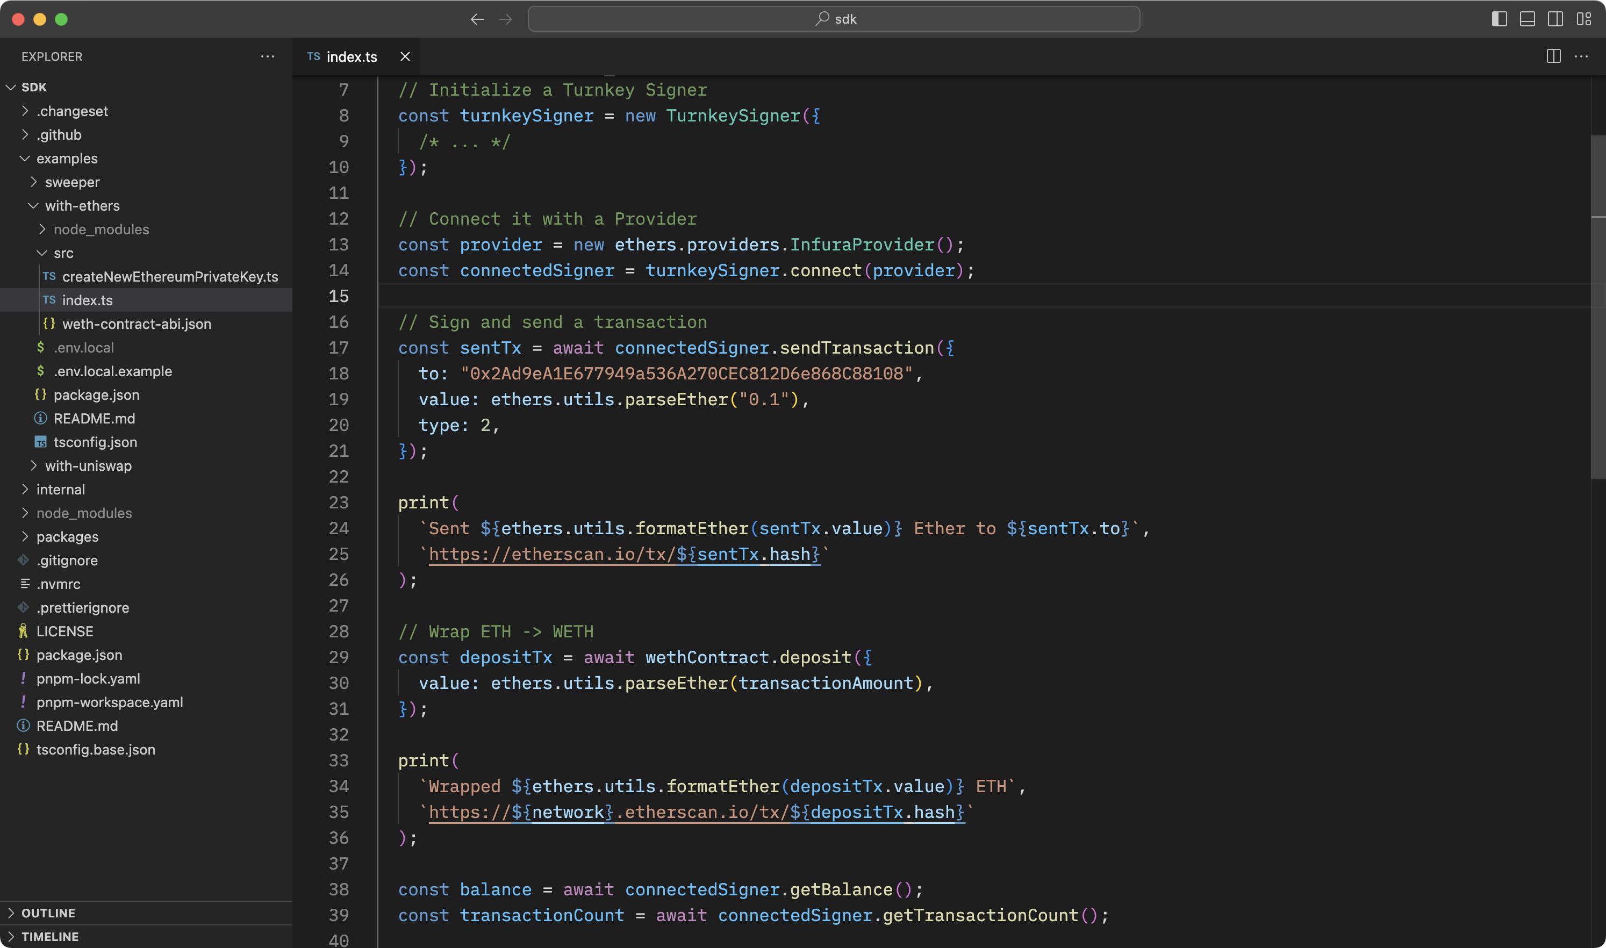Open editor more actions menu

click(1581, 56)
